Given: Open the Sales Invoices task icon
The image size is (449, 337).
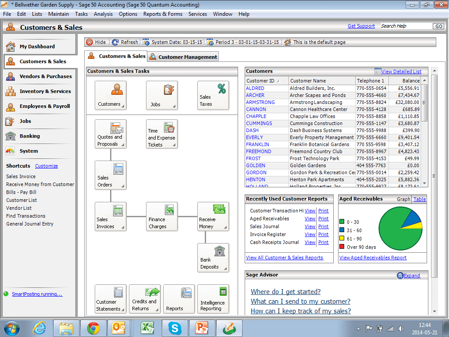Looking at the screenshot, I should [x=110, y=216].
